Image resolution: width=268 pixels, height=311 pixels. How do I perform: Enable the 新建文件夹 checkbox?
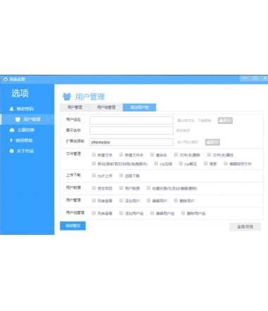pos(121,154)
